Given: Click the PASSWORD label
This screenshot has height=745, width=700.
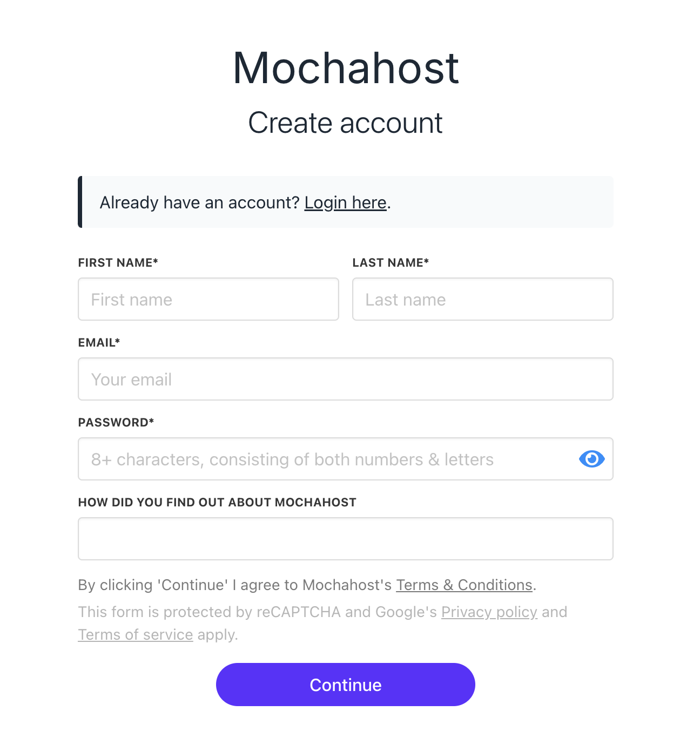Looking at the screenshot, I should [116, 422].
